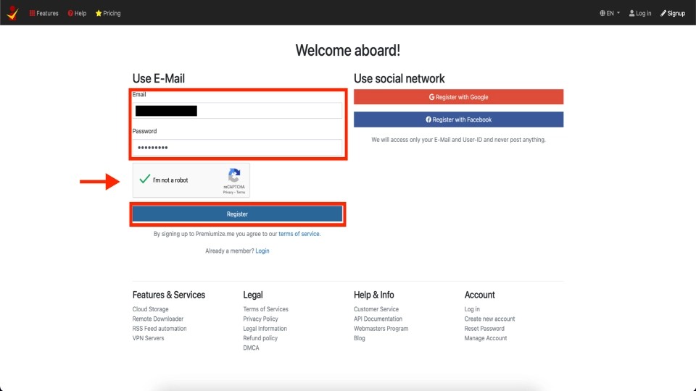696x391 pixels.
Task: Open Reset Password footer link
Action: pos(484,329)
